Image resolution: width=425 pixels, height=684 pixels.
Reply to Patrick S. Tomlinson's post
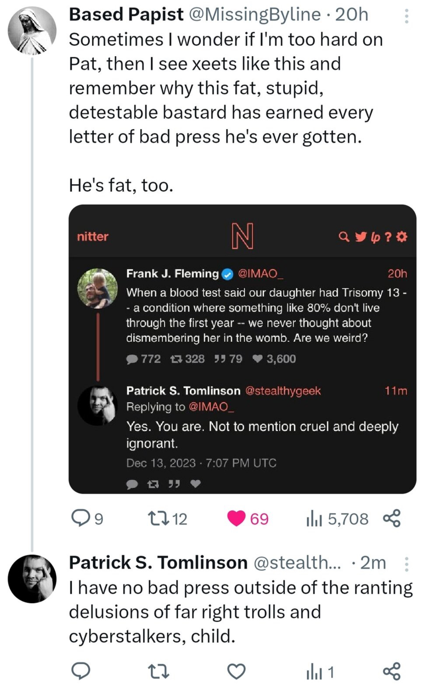(x=81, y=671)
